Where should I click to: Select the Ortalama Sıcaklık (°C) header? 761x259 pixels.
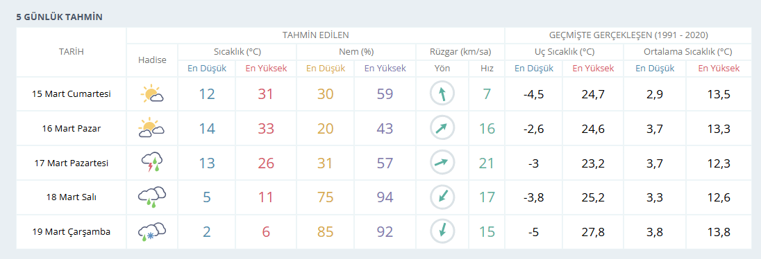(x=687, y=52)
